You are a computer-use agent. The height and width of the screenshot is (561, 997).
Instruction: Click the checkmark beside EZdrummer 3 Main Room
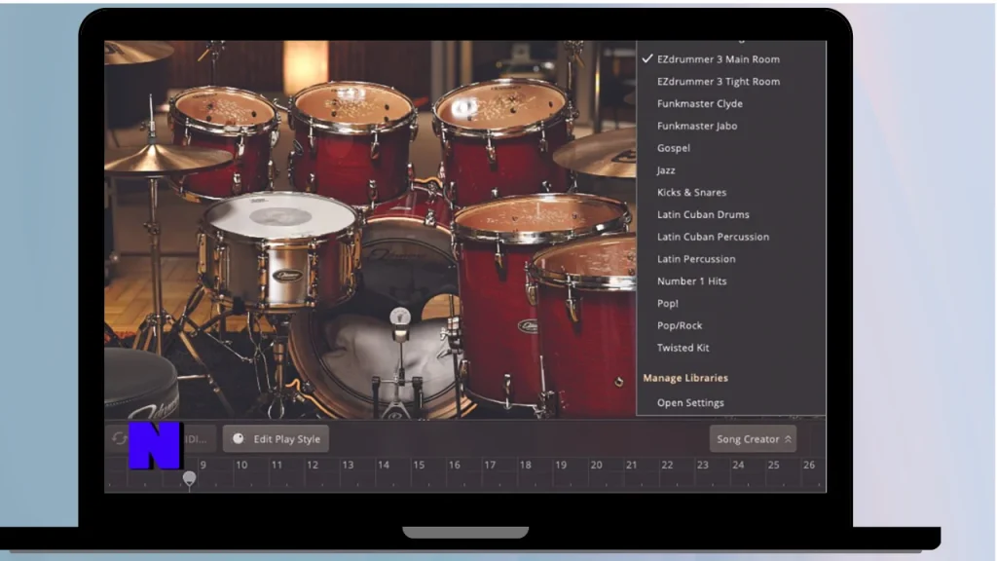647,58
